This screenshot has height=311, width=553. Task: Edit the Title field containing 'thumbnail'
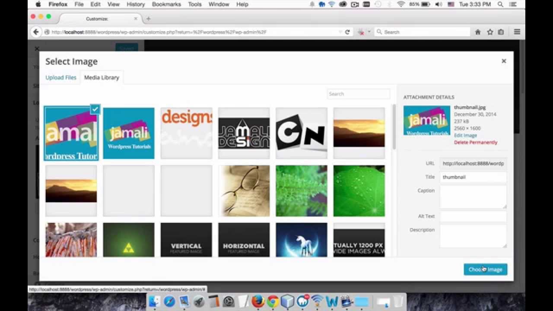pyautogui.click(x=473, y=177)
